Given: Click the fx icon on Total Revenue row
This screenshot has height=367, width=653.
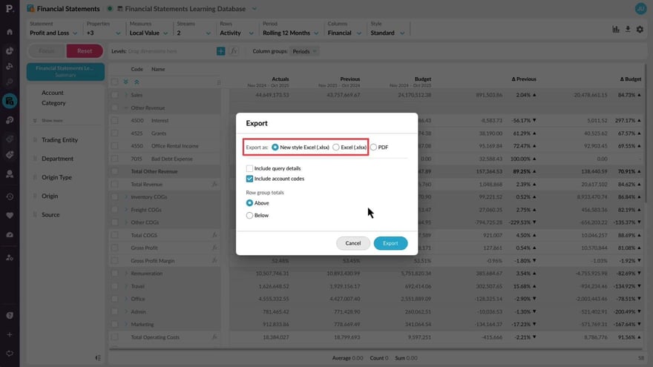Looking at the screenshot, I should tap(214, 185).
